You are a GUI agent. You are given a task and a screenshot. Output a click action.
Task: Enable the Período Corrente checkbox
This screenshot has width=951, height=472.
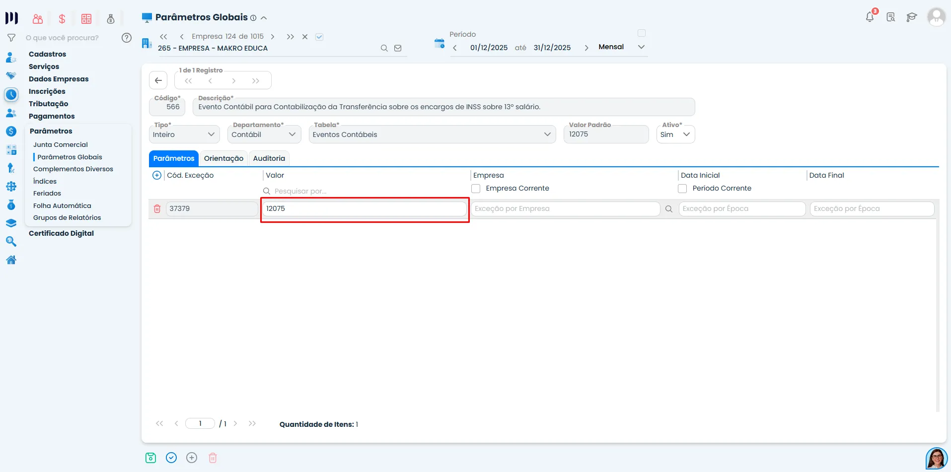[x=682, y=189]
